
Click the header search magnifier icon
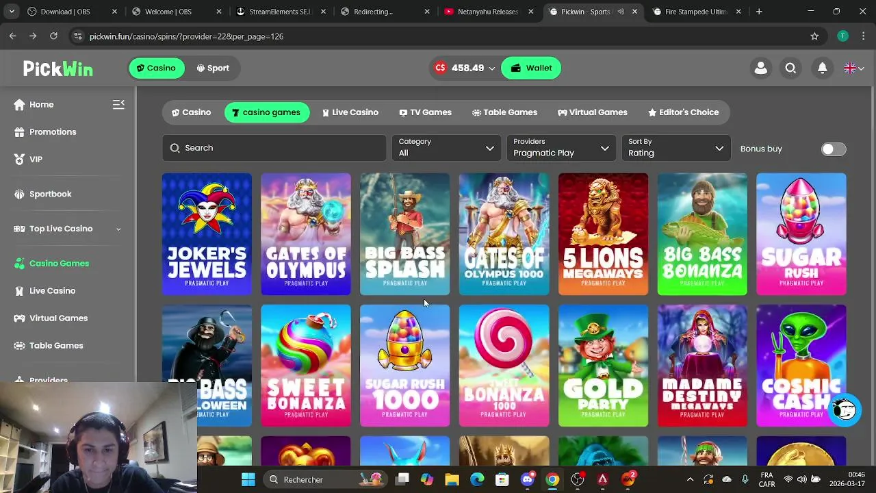click(790, 68)
